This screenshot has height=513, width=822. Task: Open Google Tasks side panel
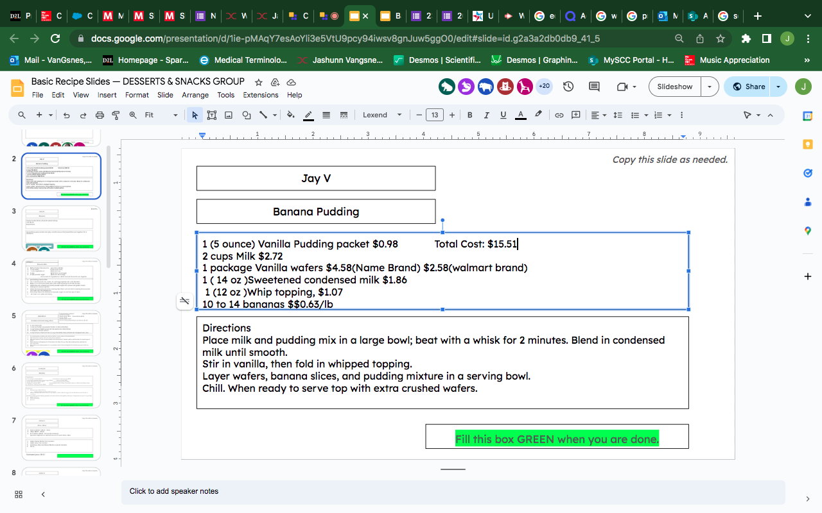(808, 173)
